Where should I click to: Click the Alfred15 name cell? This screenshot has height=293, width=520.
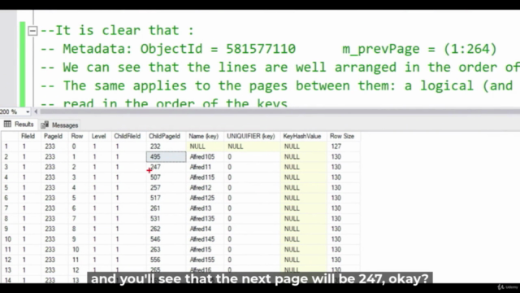(x=206, y=250)
